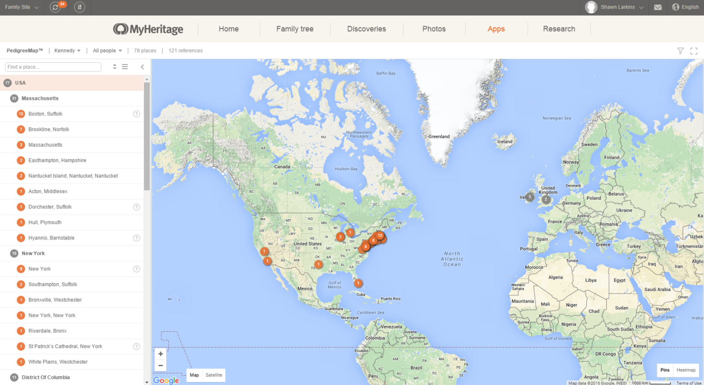Screen dimensions: 704x385
Task: Open the list view icon beside sort
Action: click(125, 66)
